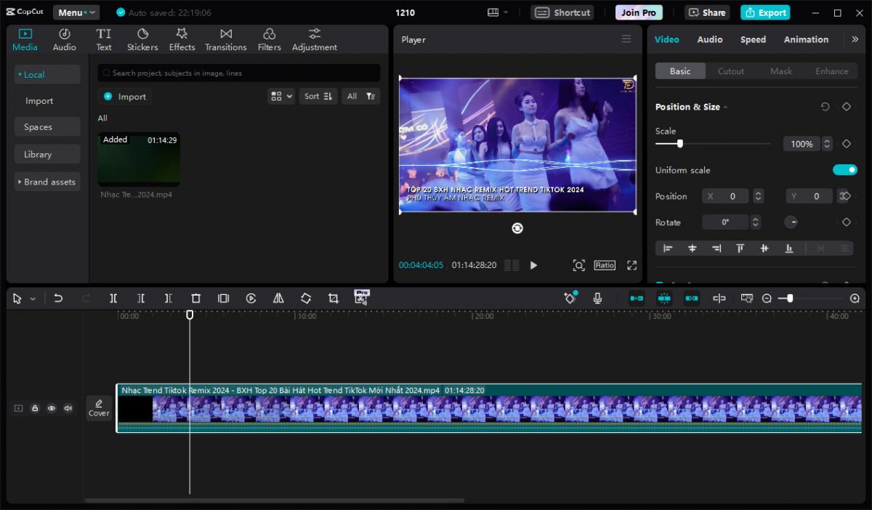Click the Import button in media panel
Screen dimensions: 872x510
click(x=125, y=97)
